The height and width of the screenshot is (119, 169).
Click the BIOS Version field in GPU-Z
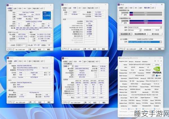coord(140,76)
